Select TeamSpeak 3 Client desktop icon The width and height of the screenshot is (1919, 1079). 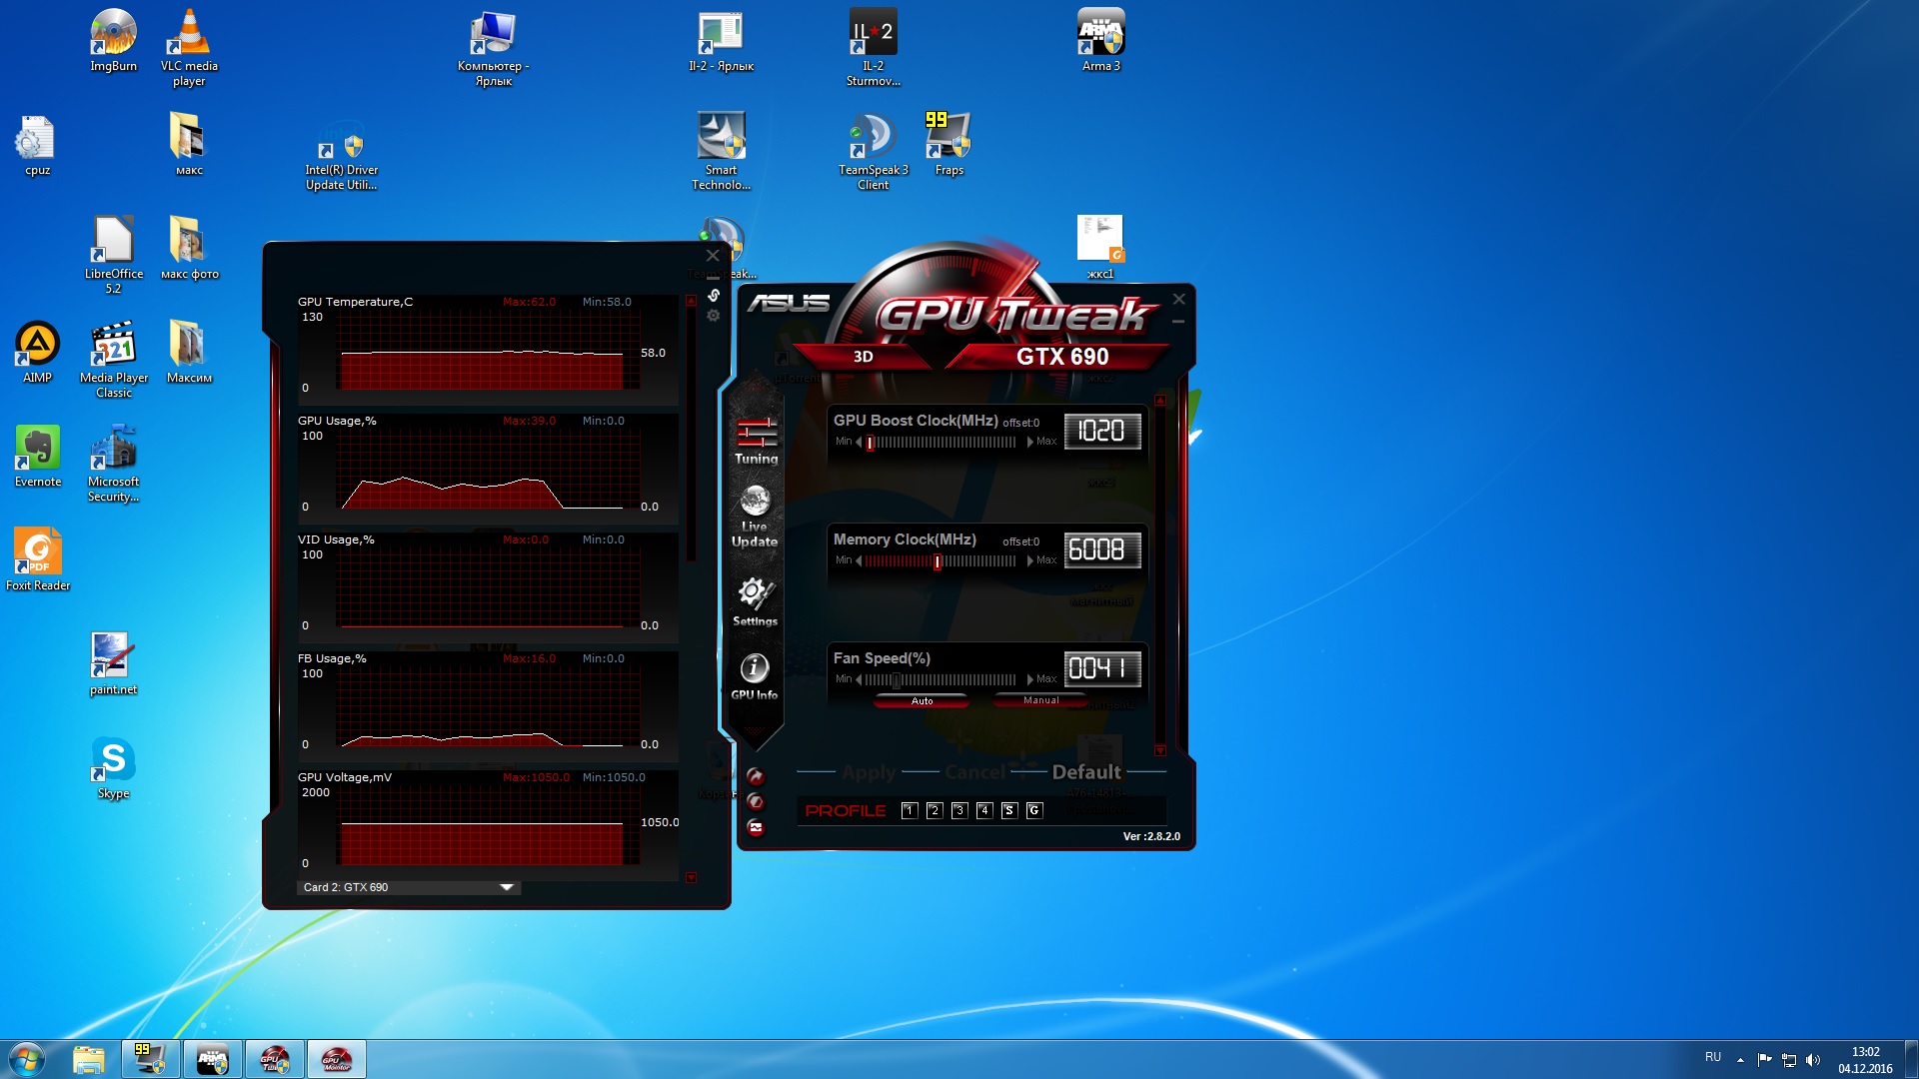click(x=873, y=151)
